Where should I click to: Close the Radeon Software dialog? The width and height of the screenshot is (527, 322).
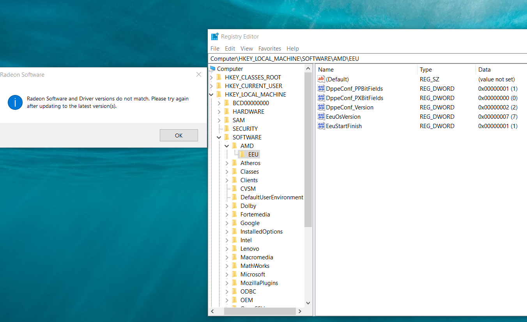[x=199, y=74]
